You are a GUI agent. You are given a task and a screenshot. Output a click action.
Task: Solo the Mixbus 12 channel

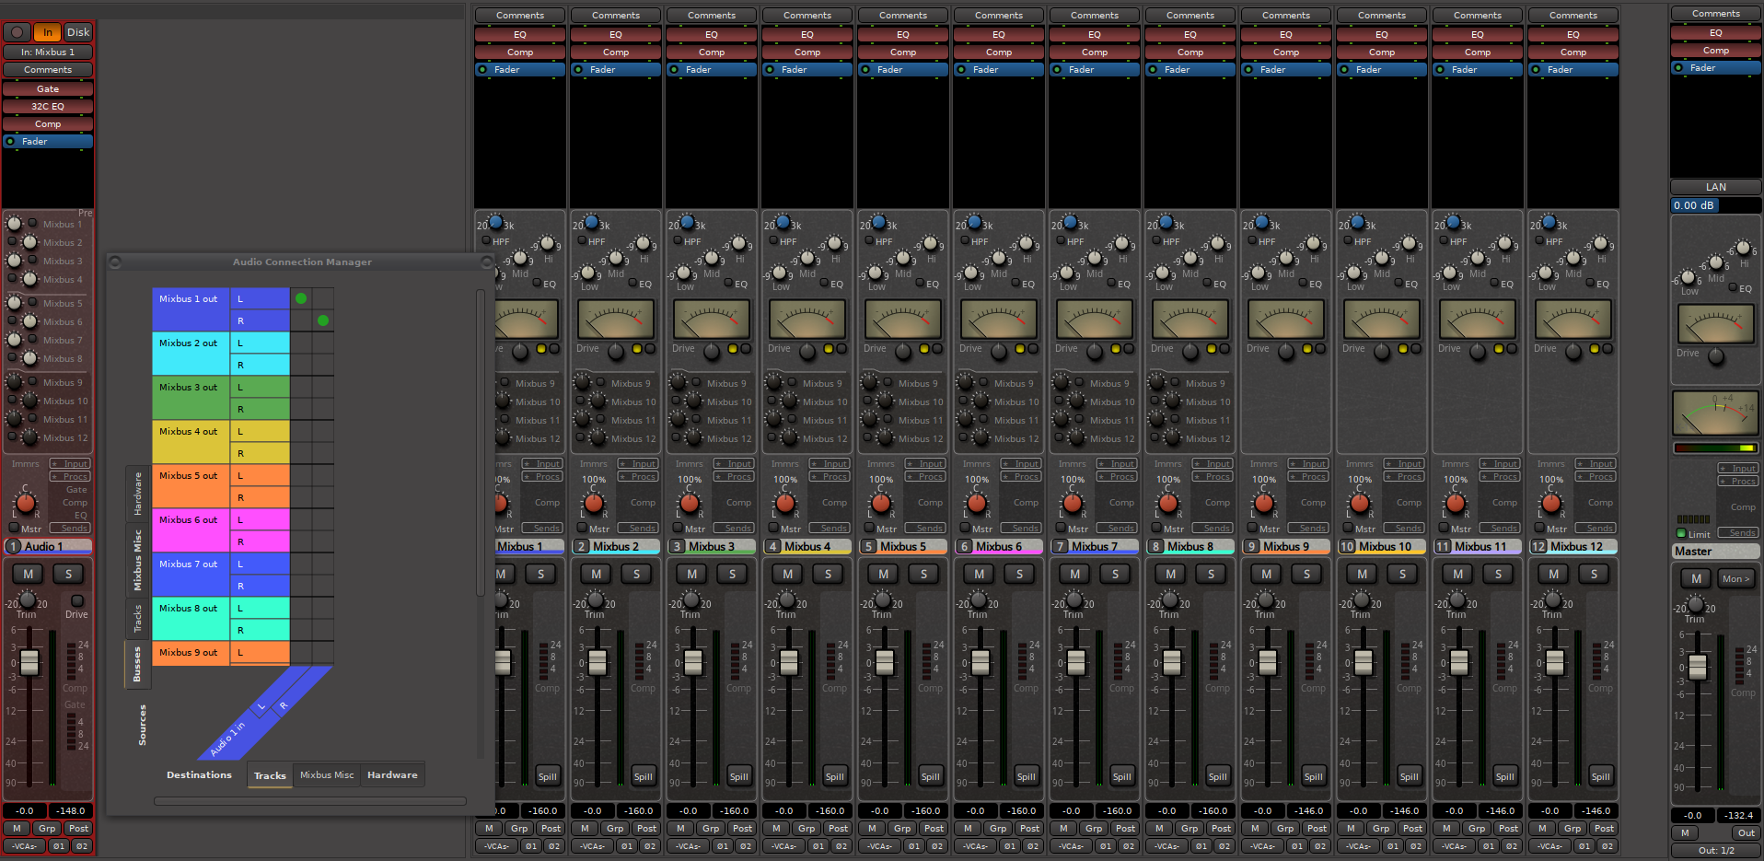(1594, 574)
